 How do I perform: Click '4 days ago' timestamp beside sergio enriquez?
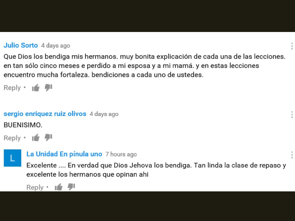click(x=104, y=114)
